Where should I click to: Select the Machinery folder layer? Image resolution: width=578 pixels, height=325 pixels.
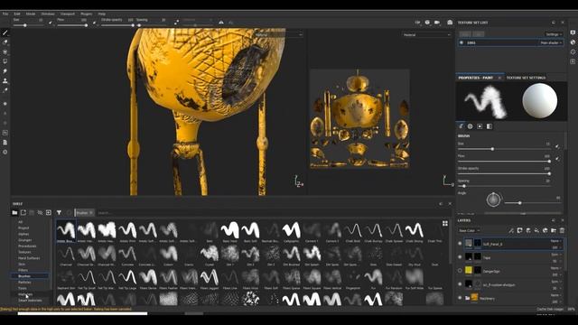(511, 298)
